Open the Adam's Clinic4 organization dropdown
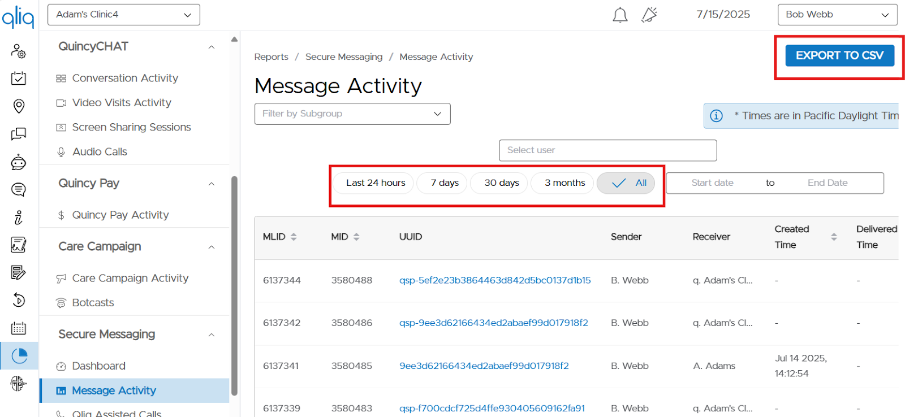The width and height of the screenshot is (905, 417). coord(124,15)
